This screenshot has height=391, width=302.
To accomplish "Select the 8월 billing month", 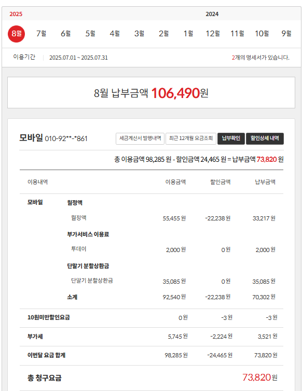I will point(17,34).
